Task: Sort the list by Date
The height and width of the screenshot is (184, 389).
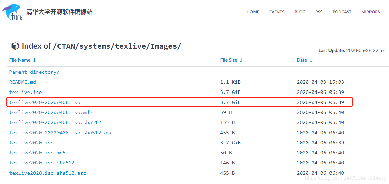Action: coord(305,60)
